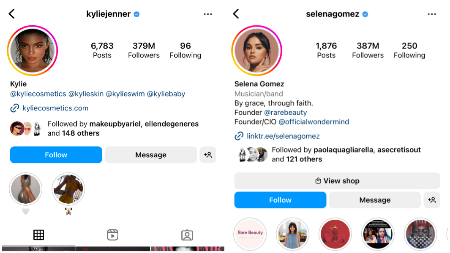This screenshot has height=253, width=450.
Task: Open the linktr.ee/selenagomez link
Action: [x=283, y=136]
